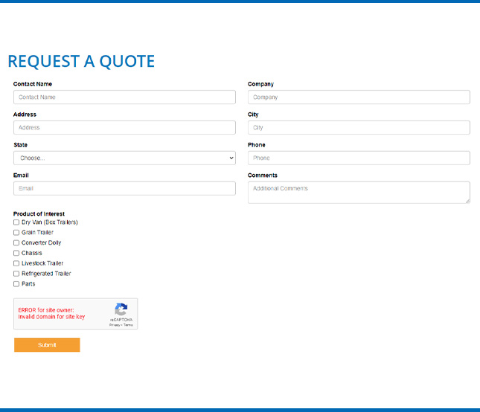Tick the Livestock Trailer checkbox
The image size is (480, 412).
[16, 263]
